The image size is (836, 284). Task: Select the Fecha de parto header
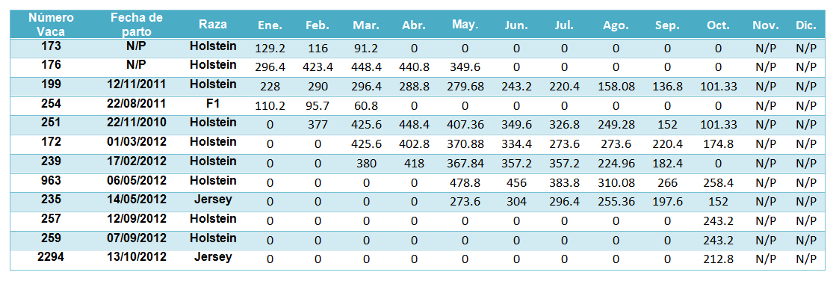(137, 24)
